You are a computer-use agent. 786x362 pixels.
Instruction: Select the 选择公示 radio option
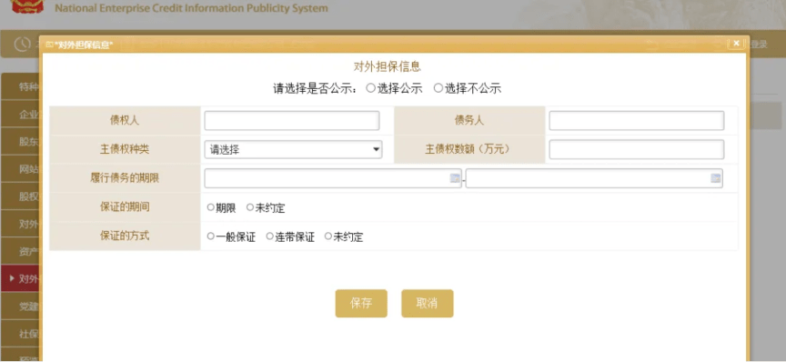point(370,88)
